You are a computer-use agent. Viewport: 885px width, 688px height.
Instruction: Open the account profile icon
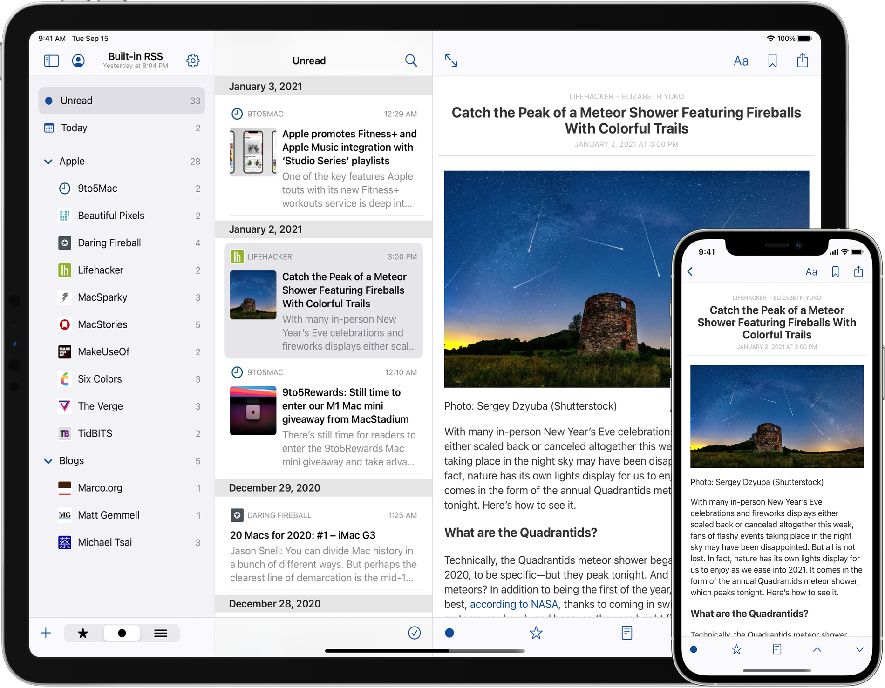78,61
